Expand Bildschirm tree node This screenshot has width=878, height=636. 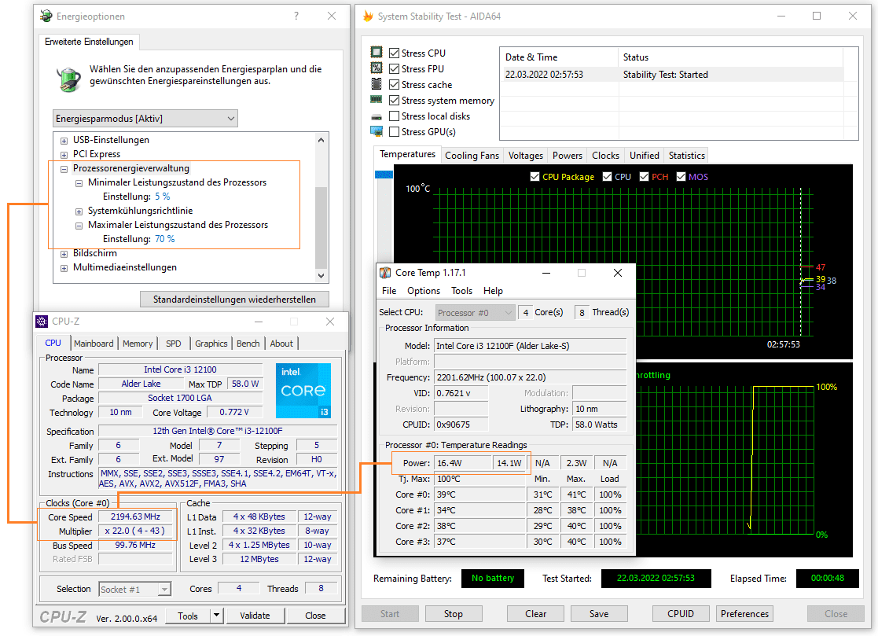(x=64, y=254)
